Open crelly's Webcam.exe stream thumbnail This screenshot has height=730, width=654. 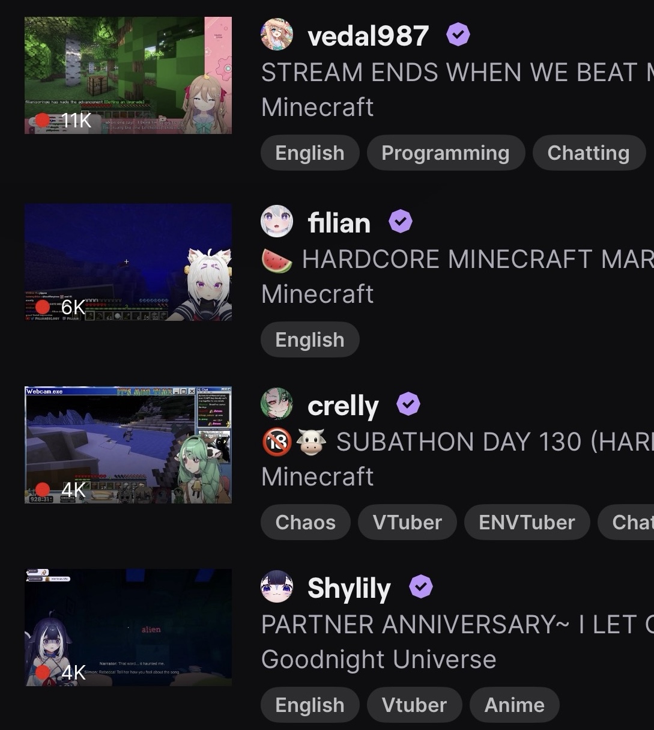pos(128,445)
